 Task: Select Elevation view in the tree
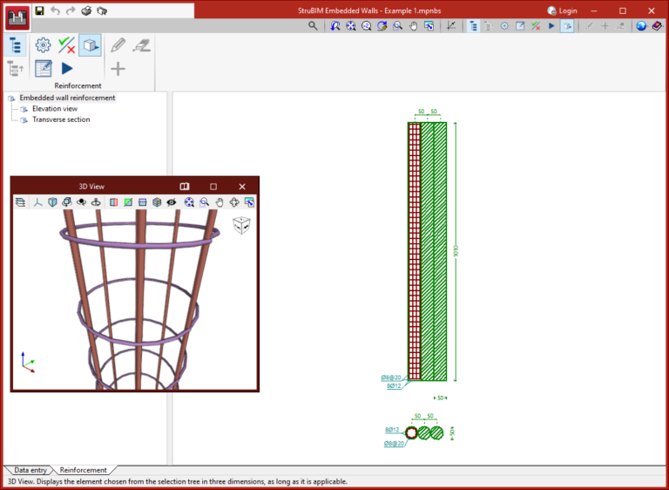[55, 109]
